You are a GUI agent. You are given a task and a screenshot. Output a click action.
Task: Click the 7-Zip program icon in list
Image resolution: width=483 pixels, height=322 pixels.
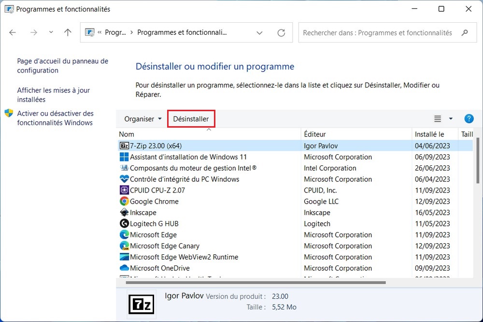coord(124,146)
